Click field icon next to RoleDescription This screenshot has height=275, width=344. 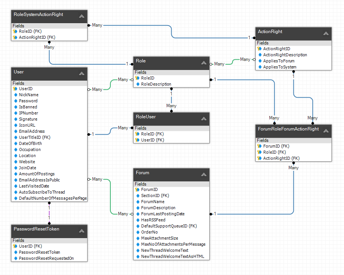[x=138, y=84]
